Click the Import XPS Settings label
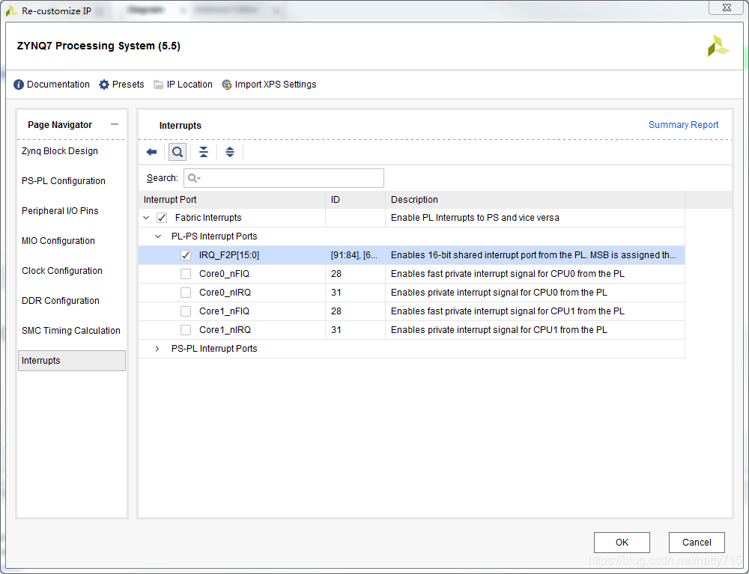Image resolution: width=749 pixels, height=574 pixels. [276, 85]
